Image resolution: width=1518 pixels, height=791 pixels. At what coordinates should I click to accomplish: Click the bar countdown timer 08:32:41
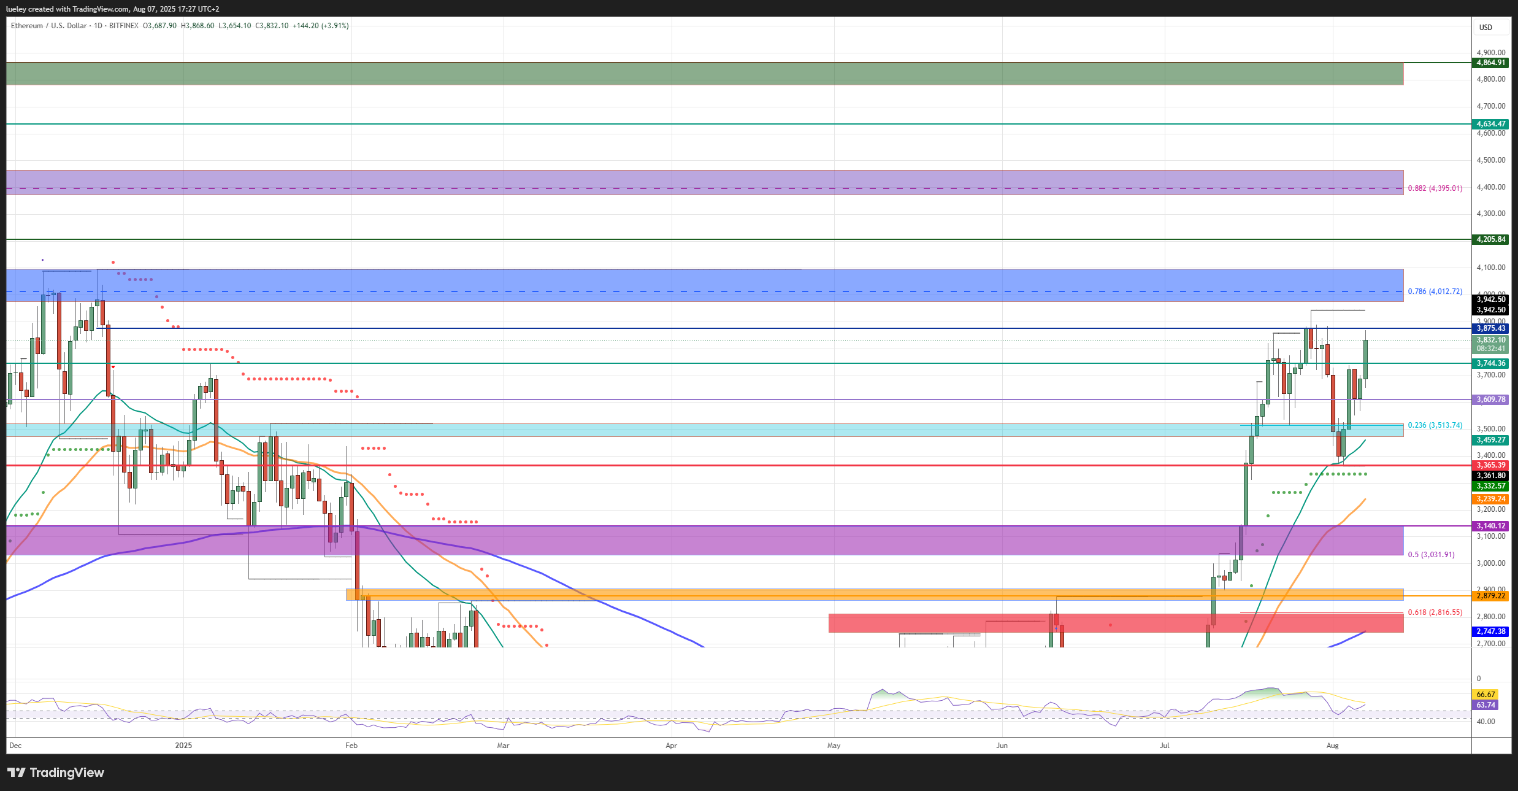[x=1490, y=349]
